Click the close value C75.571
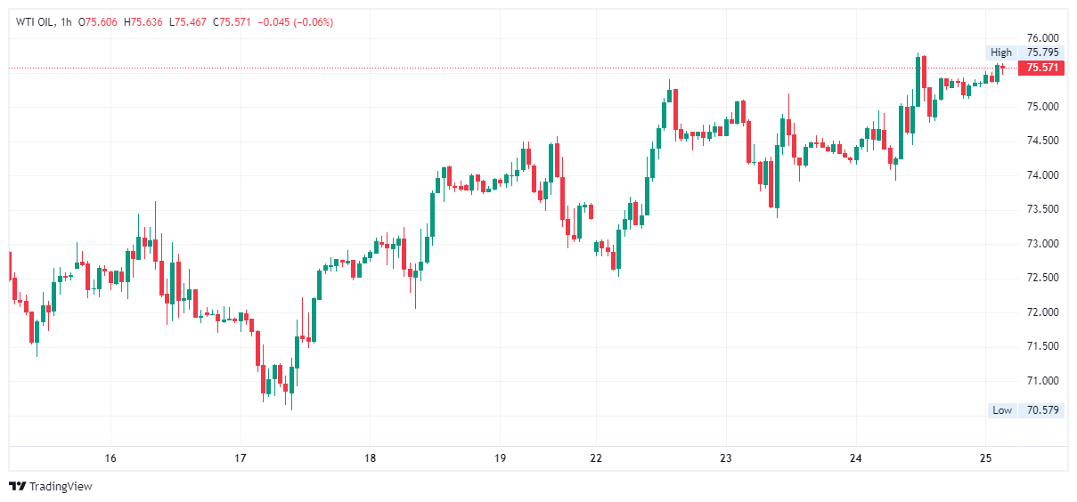 coord(231,21)
